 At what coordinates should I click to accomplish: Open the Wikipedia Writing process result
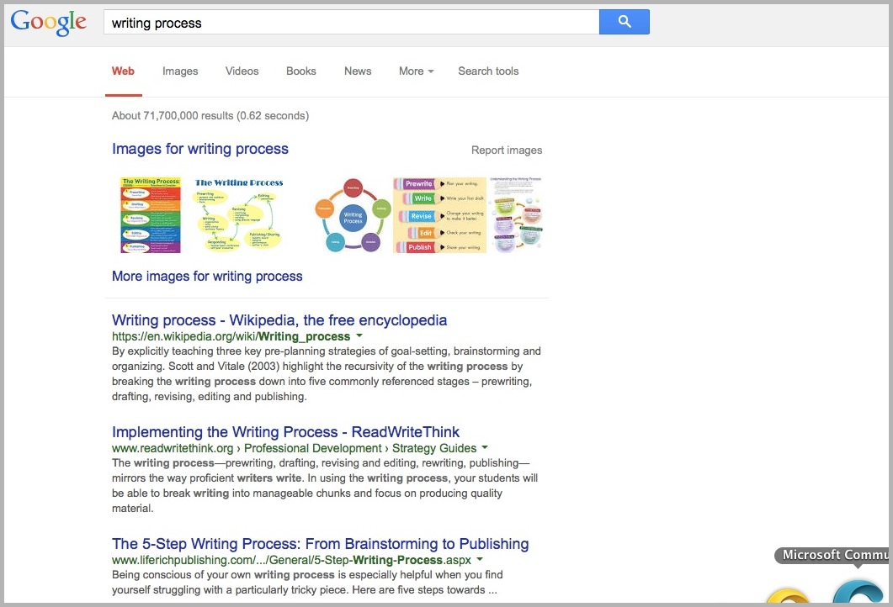[279, 320]
